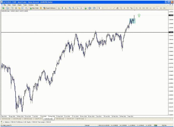Expand the Profiles dropdown arrow
Image resolution: width=174 pixels, height=127 pixels.
coord(9,8)
